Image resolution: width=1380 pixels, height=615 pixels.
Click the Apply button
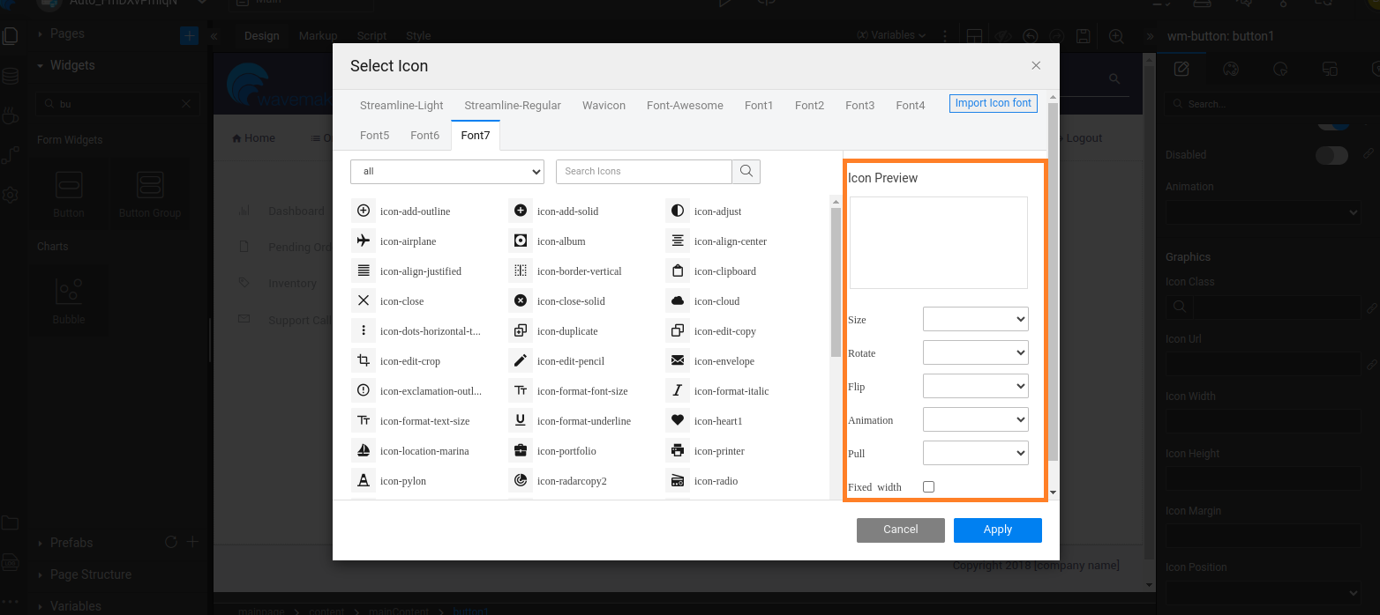point(997,530)
